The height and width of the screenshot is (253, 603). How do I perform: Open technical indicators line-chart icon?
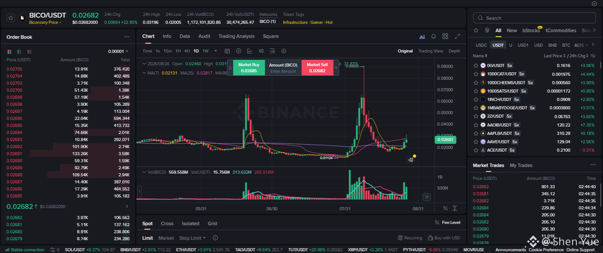(x=250, y=51)
